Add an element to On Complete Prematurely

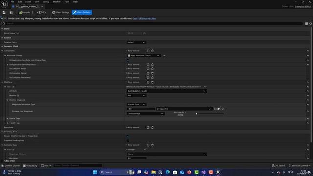click(148, 78)
